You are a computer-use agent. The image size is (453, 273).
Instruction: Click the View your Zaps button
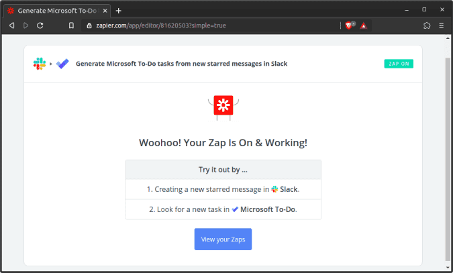pyautogui.click(x=223, y=239)
